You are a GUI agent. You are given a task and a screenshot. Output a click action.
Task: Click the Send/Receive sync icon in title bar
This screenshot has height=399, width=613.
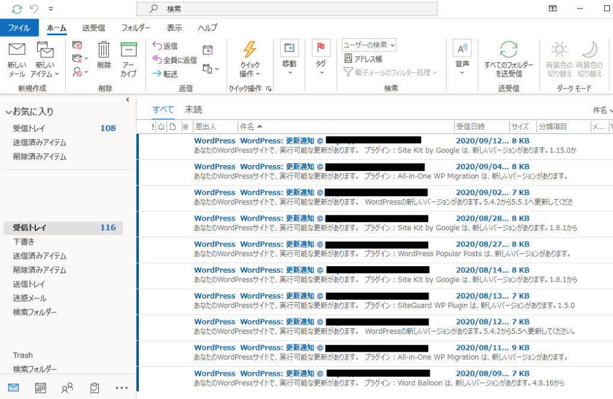tap(17, 9)
